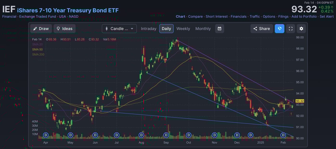This screenshot has width=336, height=149.
Task: Click Add to Portfolio link
Action: pyautogui.click(x=304, y=16)
